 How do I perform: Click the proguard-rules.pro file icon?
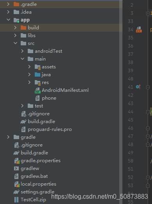(x=23, y=129)
